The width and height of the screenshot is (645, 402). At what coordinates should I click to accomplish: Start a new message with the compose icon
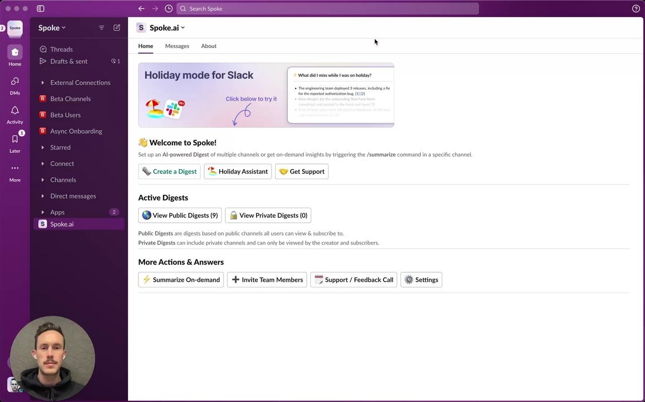click(116, 28)
